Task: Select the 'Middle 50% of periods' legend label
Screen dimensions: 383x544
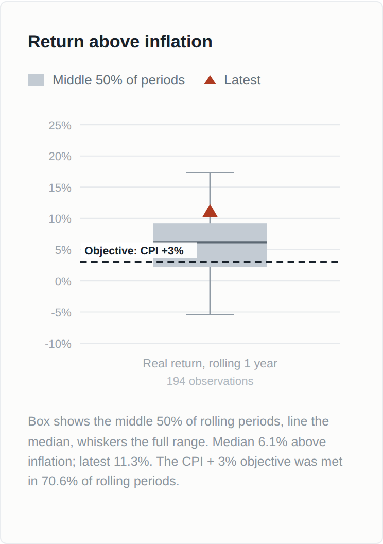Action: pos(118,80)
